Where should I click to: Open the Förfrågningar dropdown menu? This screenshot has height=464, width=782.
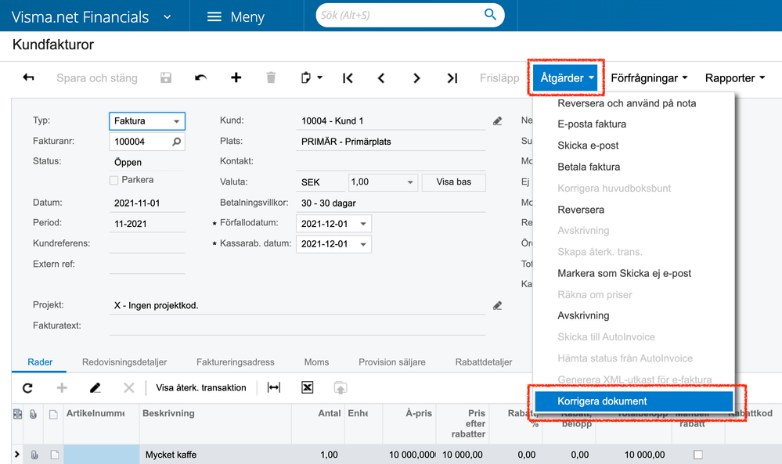coord(649,78)
